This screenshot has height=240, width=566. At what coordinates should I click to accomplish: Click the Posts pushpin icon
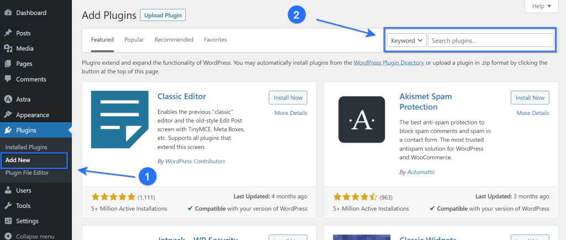8,33
